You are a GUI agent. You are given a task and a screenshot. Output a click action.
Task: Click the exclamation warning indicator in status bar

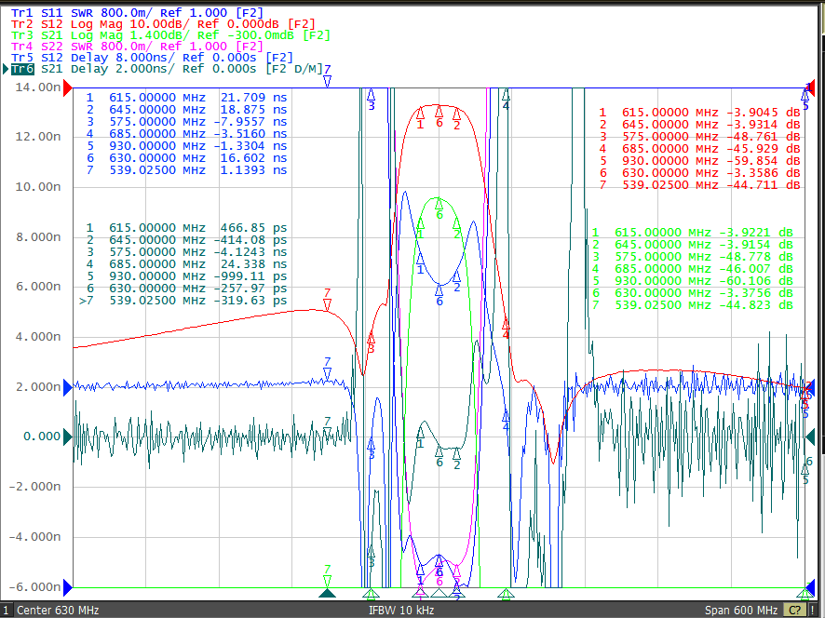814,611
